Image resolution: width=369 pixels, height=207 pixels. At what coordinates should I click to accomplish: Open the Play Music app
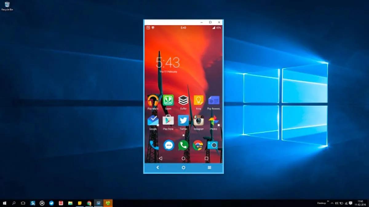tap(153, 100)
